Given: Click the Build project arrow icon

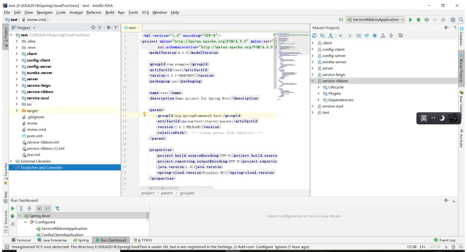Looking at the screenshot, I should pyautogui.click(x=341, y=19).
